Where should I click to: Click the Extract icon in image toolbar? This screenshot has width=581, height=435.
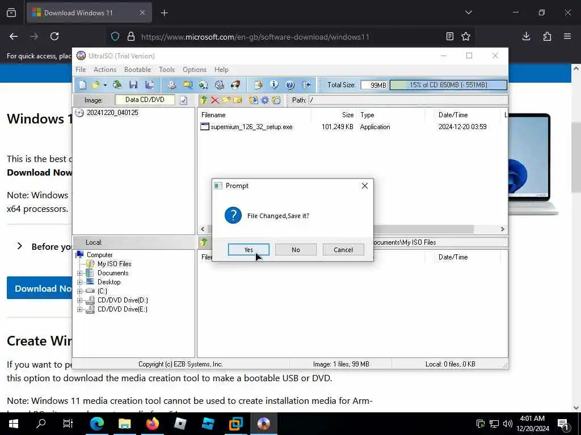tap(254, 100)
